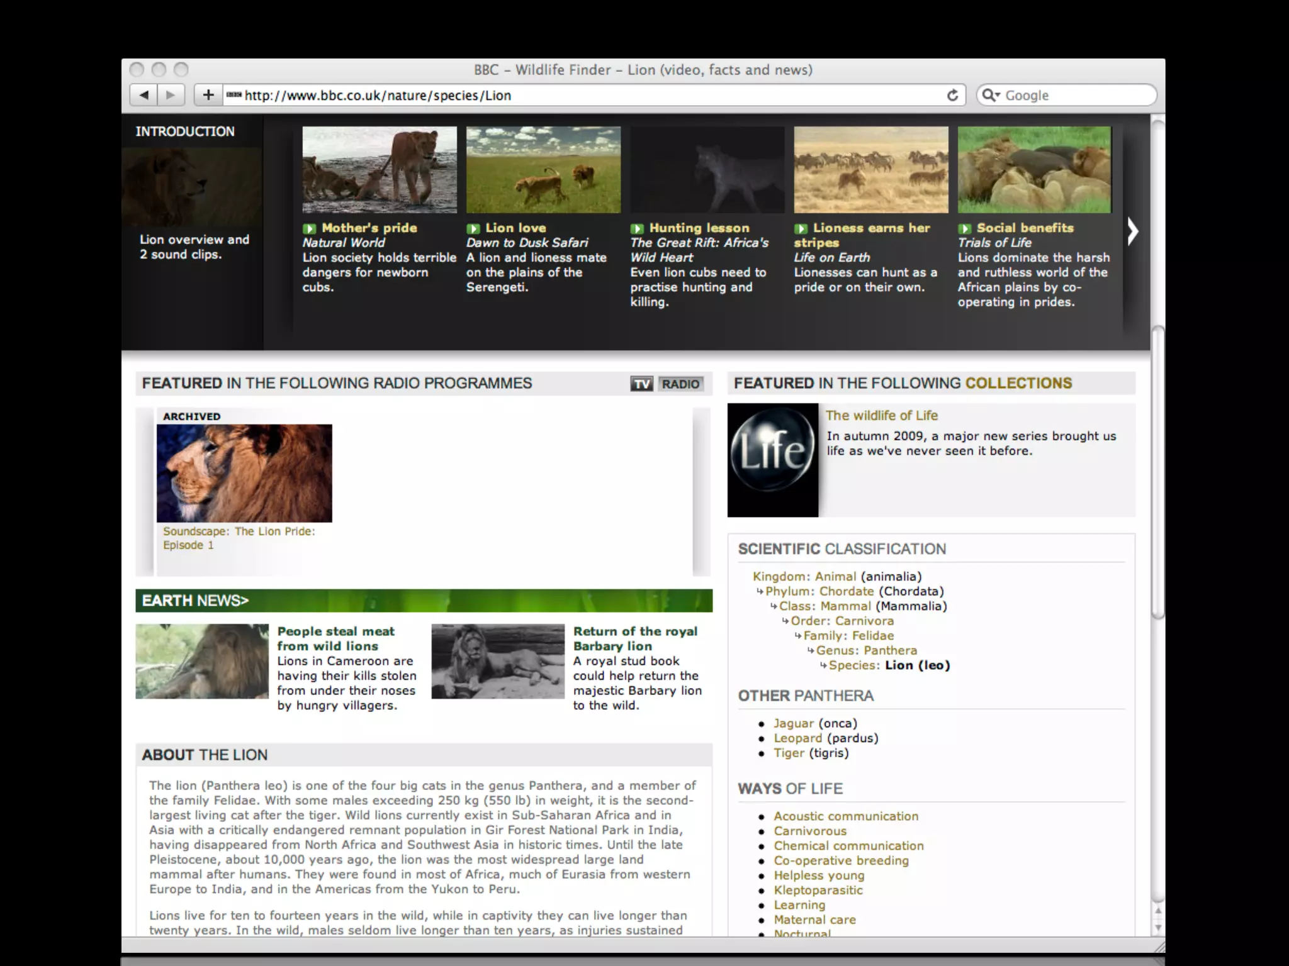
Task: Click the browser back arrow button
Action: (144, 95)
